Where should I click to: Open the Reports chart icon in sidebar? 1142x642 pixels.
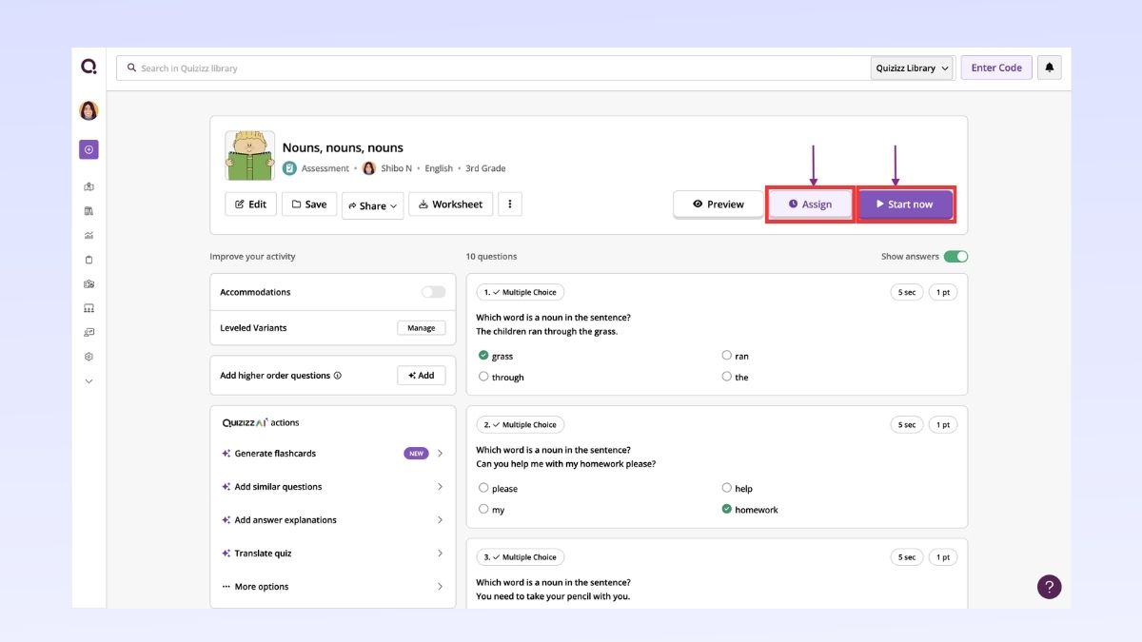click(89, 235)
